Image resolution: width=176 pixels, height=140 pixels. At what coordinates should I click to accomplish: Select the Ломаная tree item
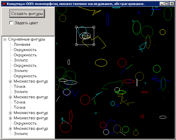tap(22, 45)
